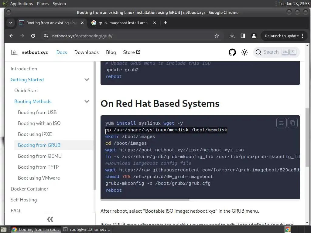This screenshot has height=233, width=311.
Task: Click Relaunch to update button
Action: [x=282, y=36]
